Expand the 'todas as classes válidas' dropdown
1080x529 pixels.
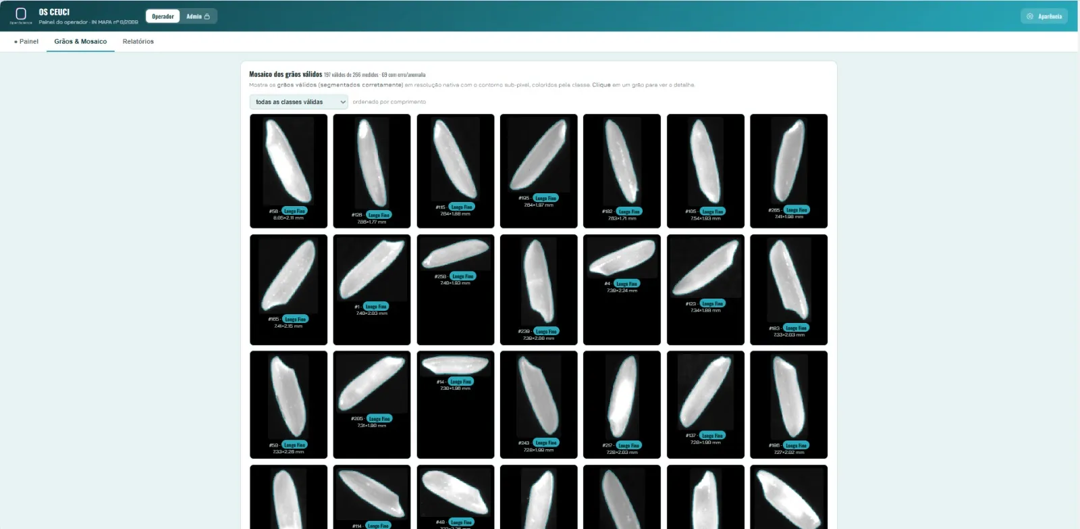coord(299,102)
